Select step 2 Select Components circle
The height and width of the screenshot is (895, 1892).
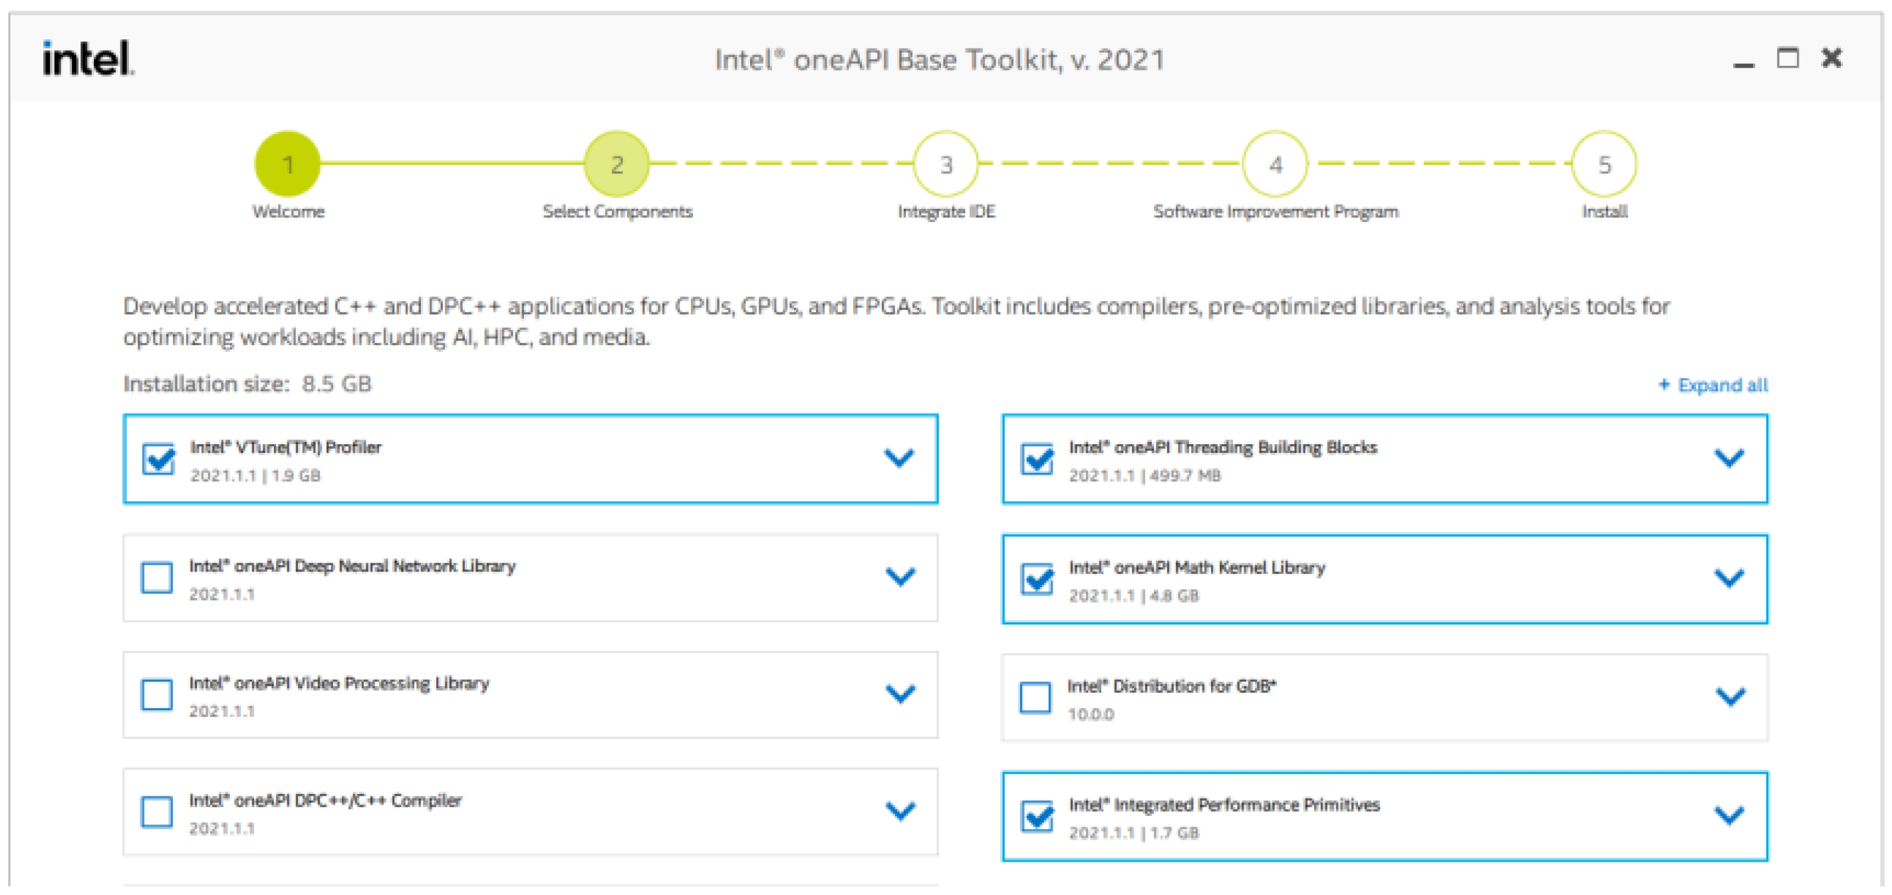point(617,164)
